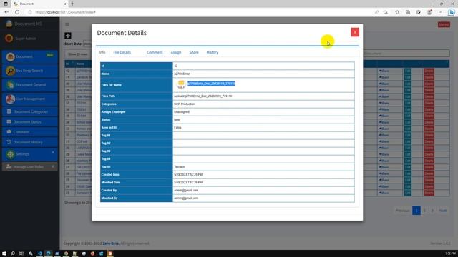
Task: Reload the browser page
Action: click(17, 12)
